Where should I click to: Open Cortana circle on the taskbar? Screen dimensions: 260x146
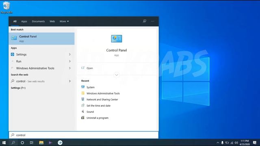tap(22, 142)
